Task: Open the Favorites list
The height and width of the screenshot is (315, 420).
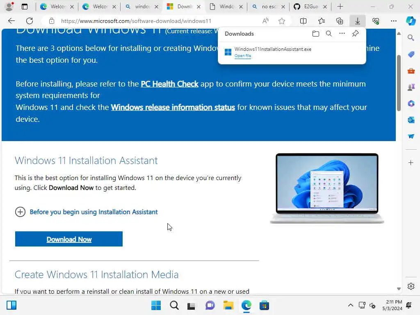Action: (x=322, y=21)
